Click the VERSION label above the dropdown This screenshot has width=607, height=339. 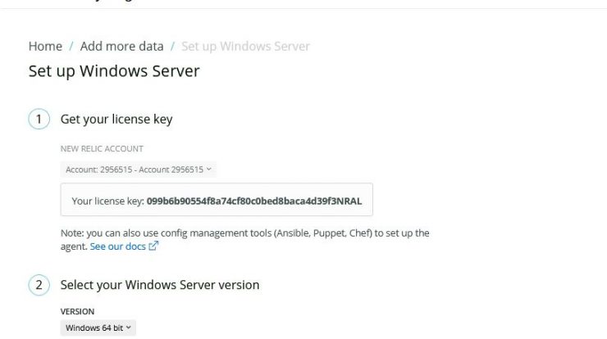coord(77,311)
